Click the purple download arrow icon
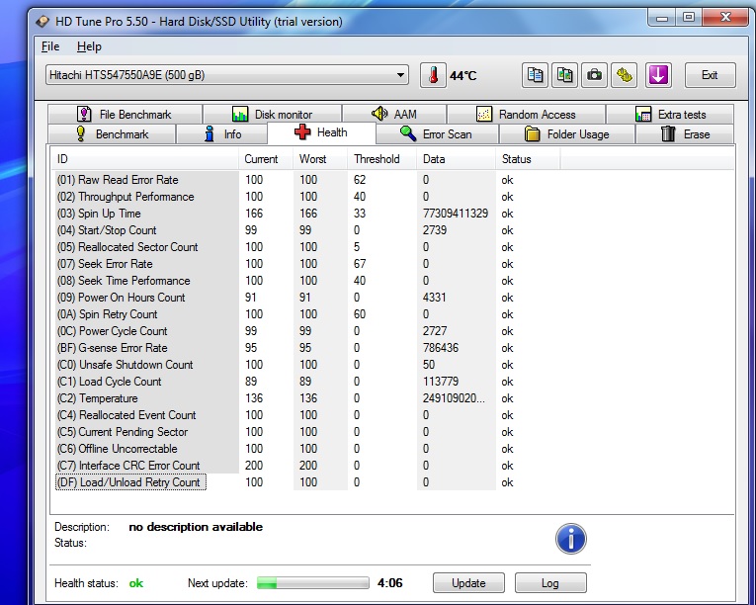This screenshot has width=756, height=605. coord(658,75)
